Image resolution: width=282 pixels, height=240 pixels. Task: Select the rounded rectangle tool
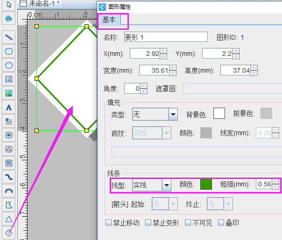pos(8,51)
